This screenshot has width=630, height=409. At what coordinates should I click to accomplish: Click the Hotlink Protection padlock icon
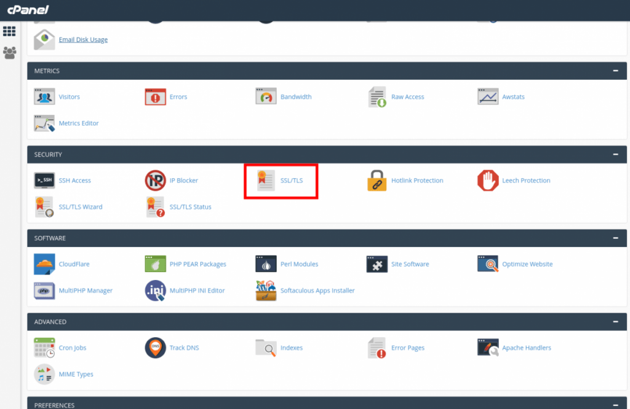(377, 181)
